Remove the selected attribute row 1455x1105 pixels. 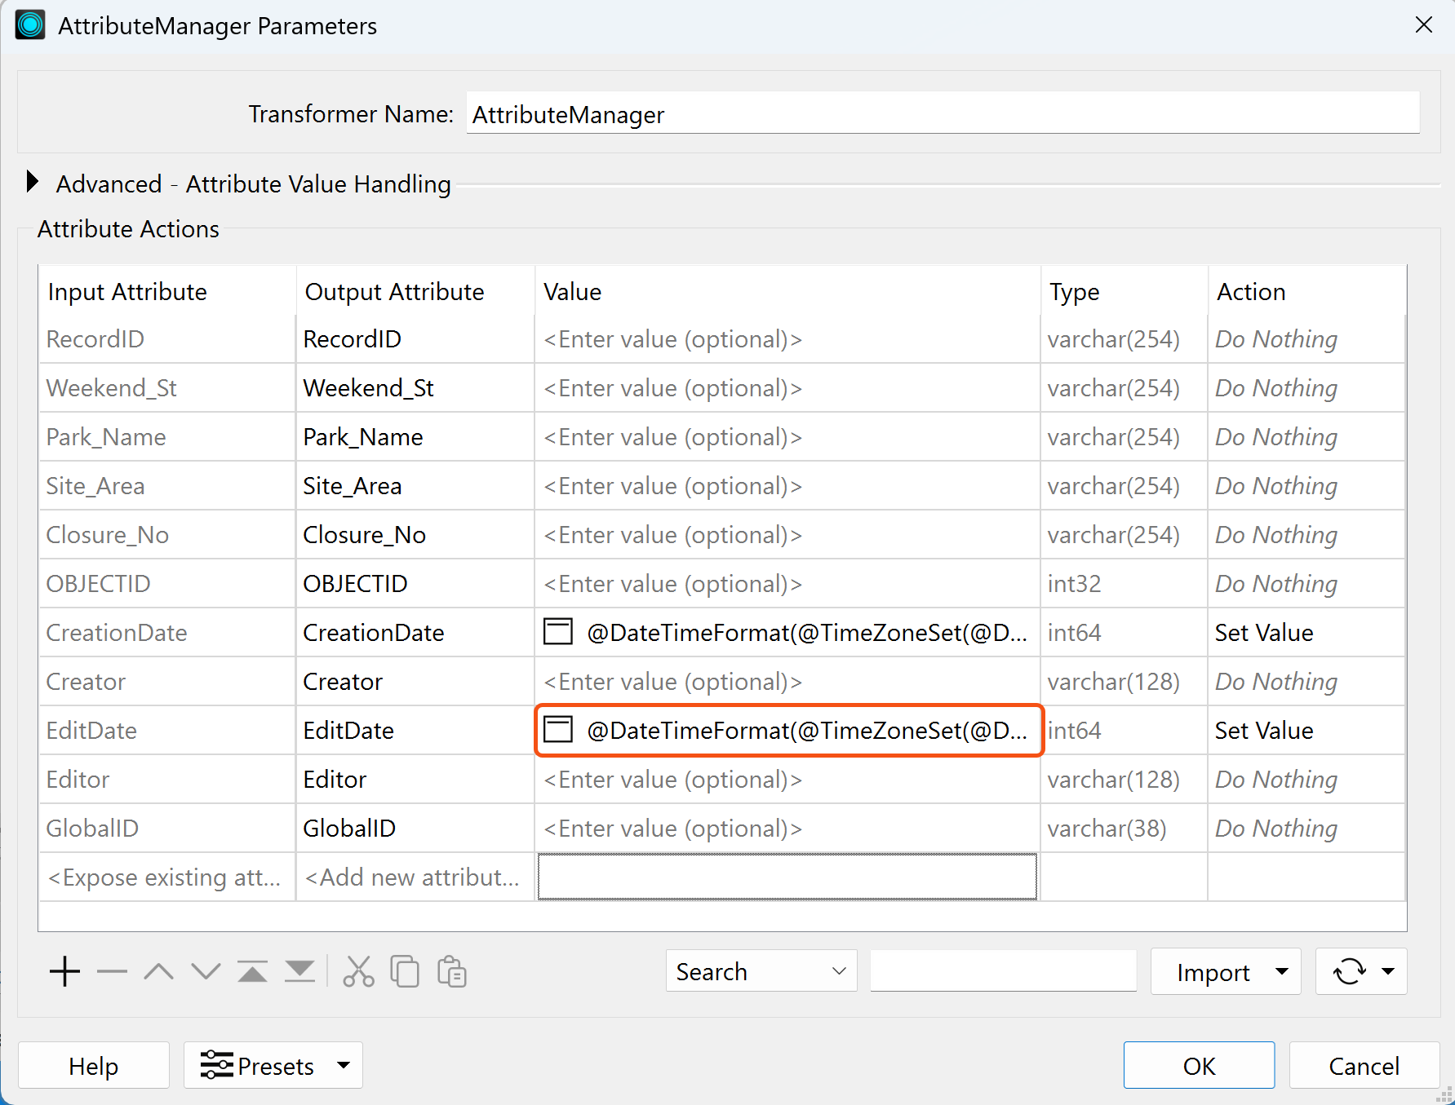coord(112,971)
